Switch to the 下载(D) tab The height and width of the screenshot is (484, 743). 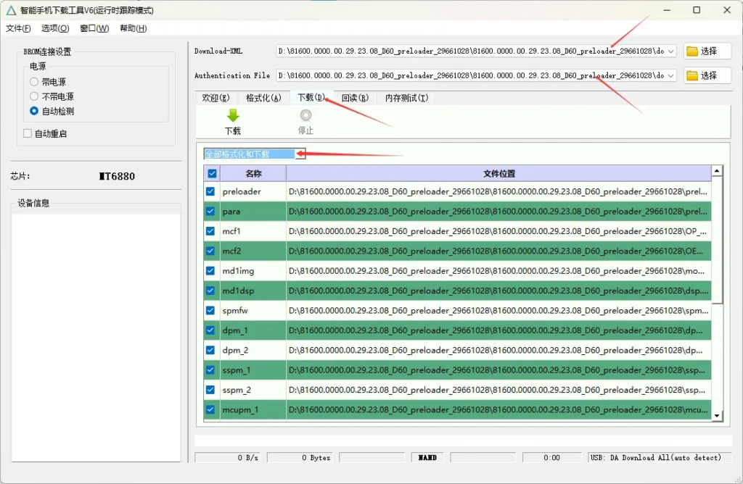point(311,98)
